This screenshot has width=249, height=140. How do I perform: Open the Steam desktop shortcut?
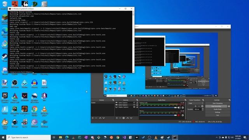click(x=5, y=58)
